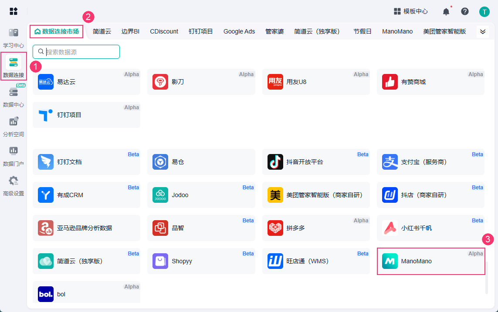This screenshot has height=312, width=498.
Task: Select the 易仓 connector icon
Action: click(160, 162)
